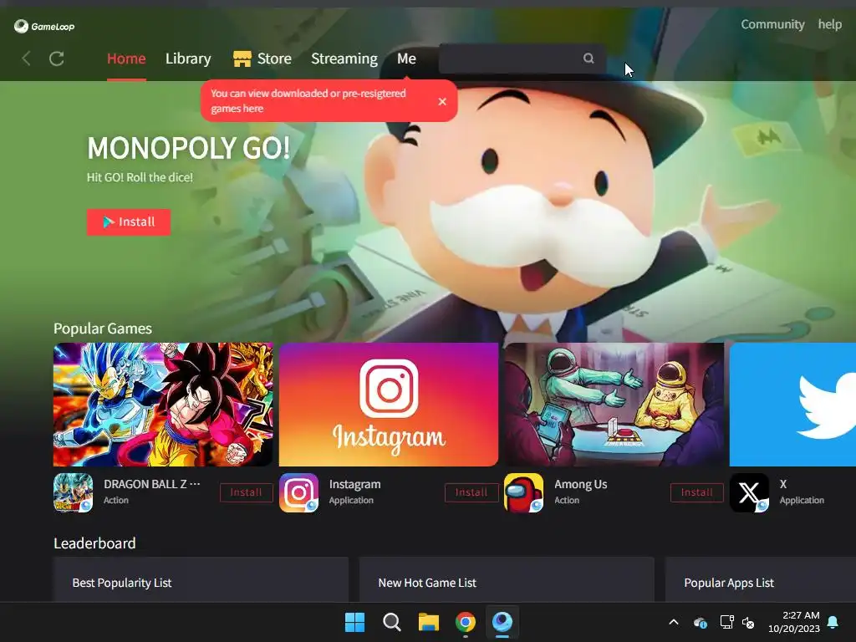Click the Among Us app name text
The width and height of the screenshot is (856, 642).
(x=581, y=484)
